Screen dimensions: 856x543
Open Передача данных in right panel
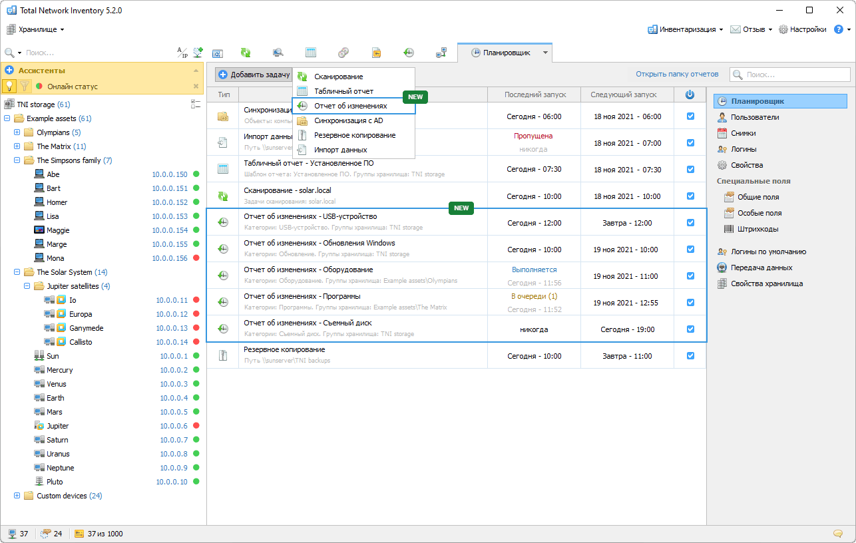[761, 268]
